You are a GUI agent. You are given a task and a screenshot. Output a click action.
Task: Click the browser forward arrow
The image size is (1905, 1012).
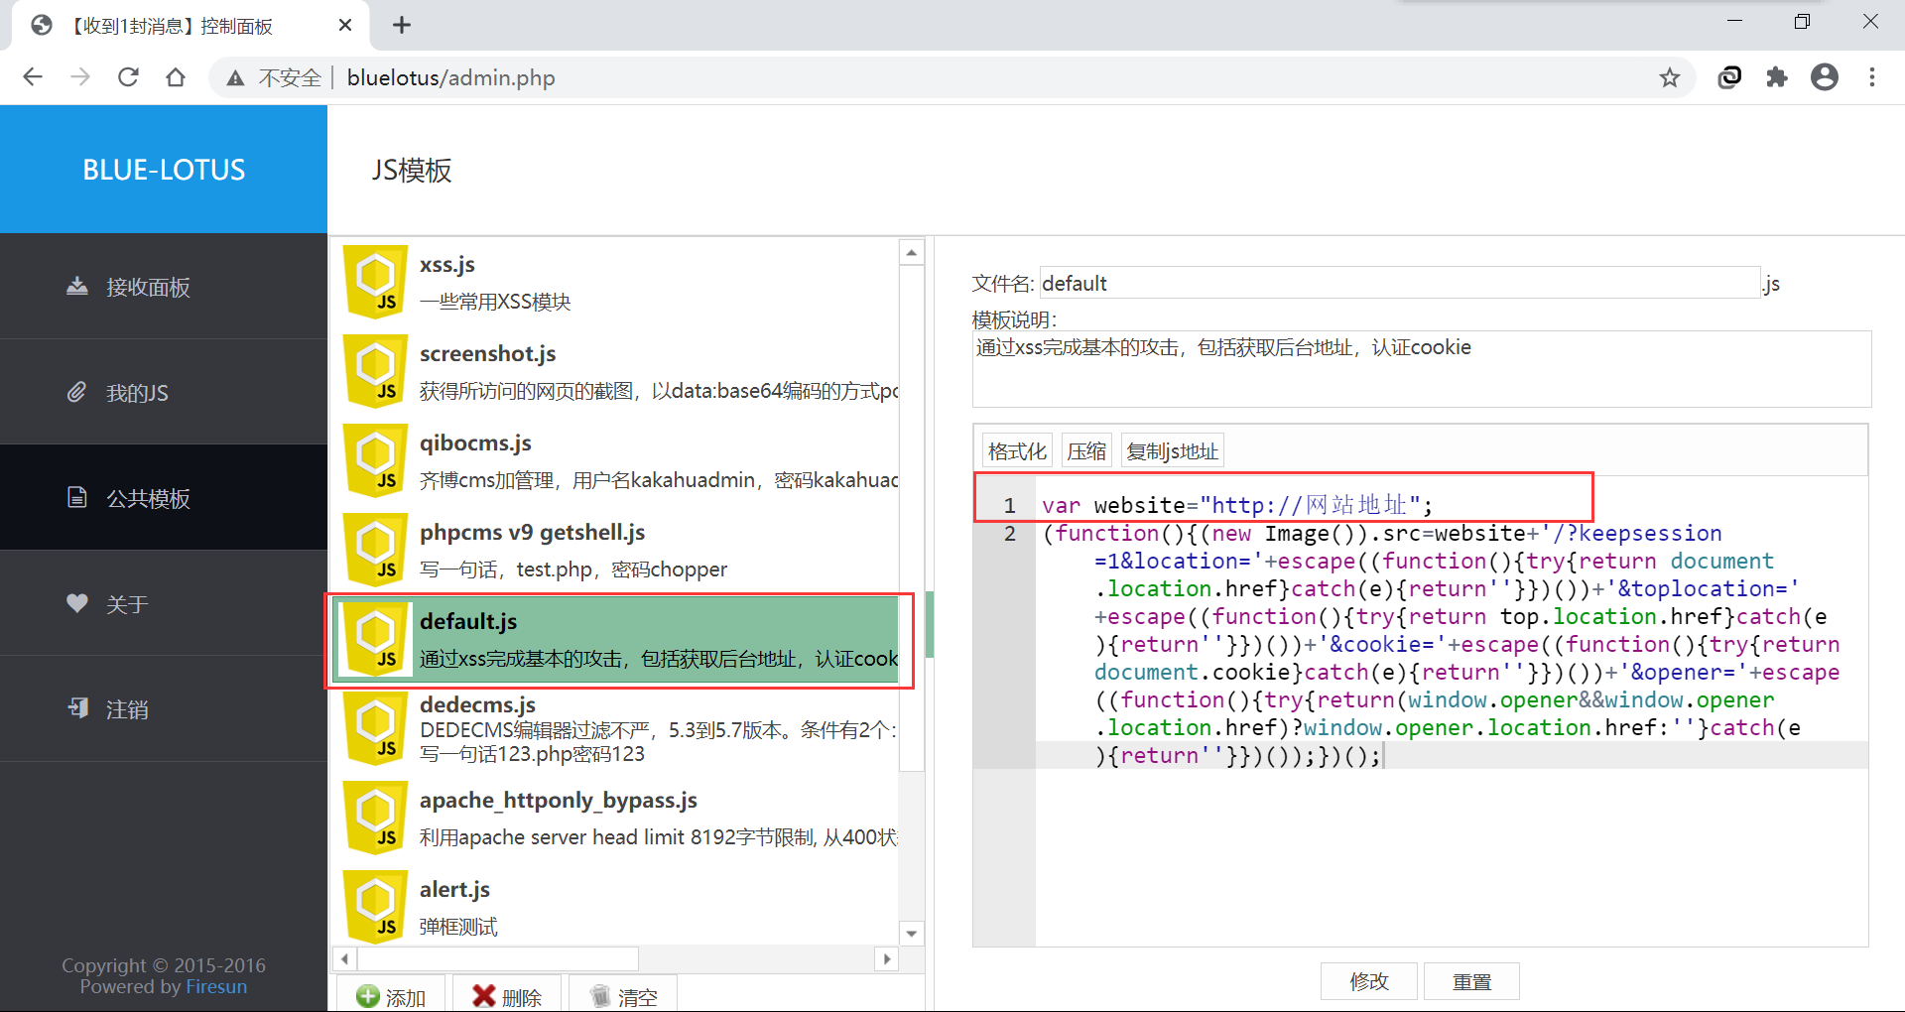[x=80, y=77]
